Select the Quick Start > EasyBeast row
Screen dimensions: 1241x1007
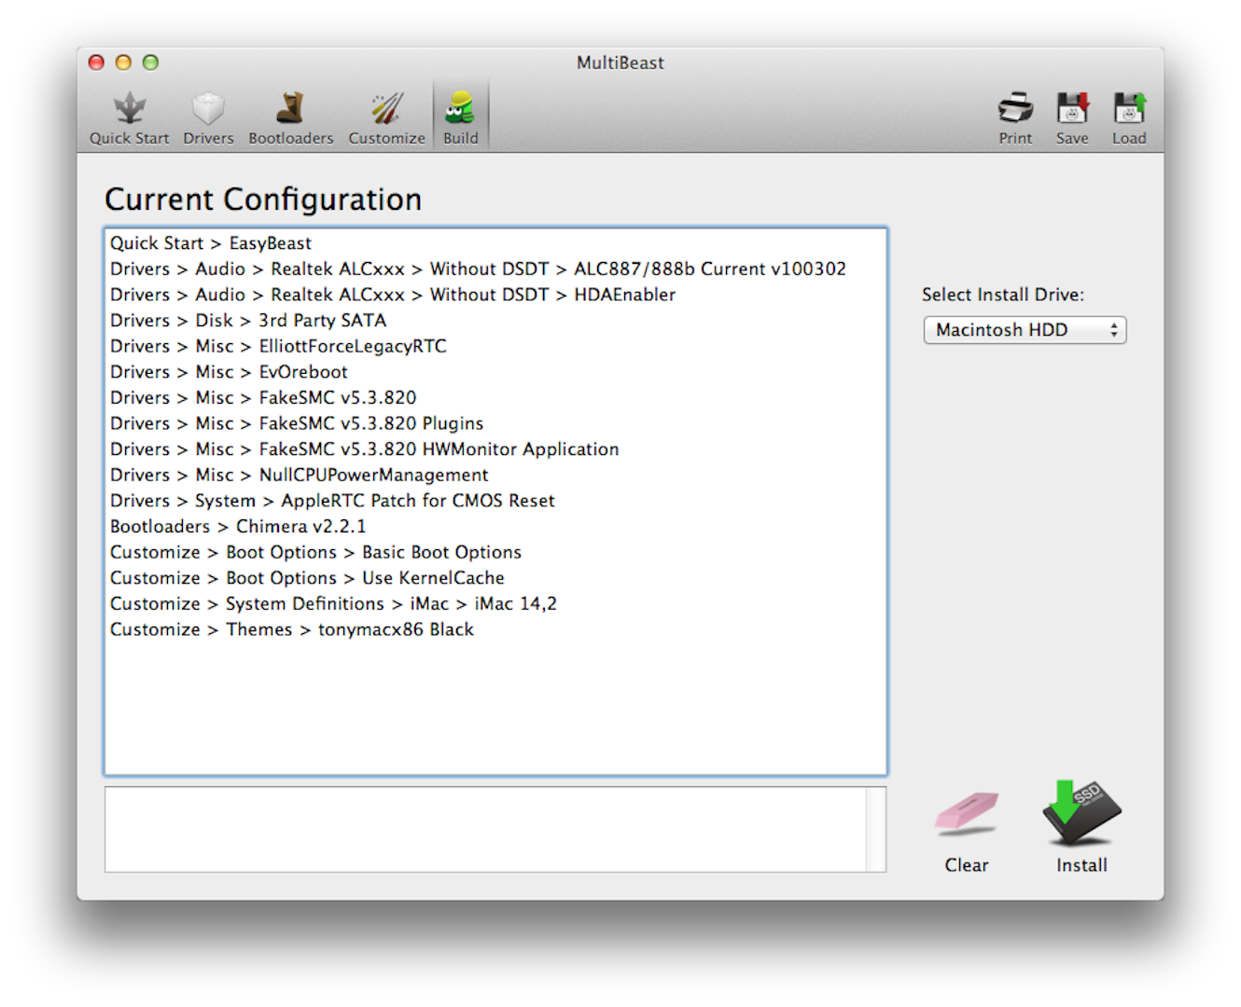click(x=495, y=243)
